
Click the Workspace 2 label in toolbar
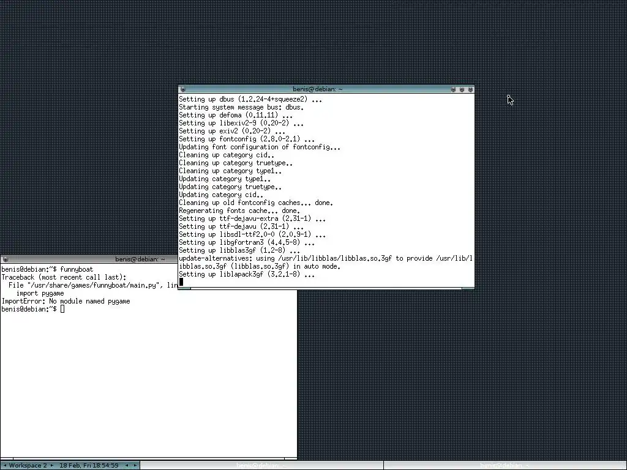pyautogui.click(x=28, y=465)
